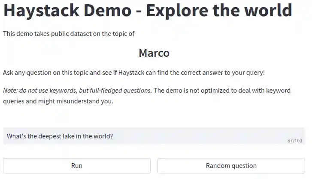Viewport: 312px width, 179px height.
Task: Place cursor after "world?" in the question box
Action: point(113,136)
